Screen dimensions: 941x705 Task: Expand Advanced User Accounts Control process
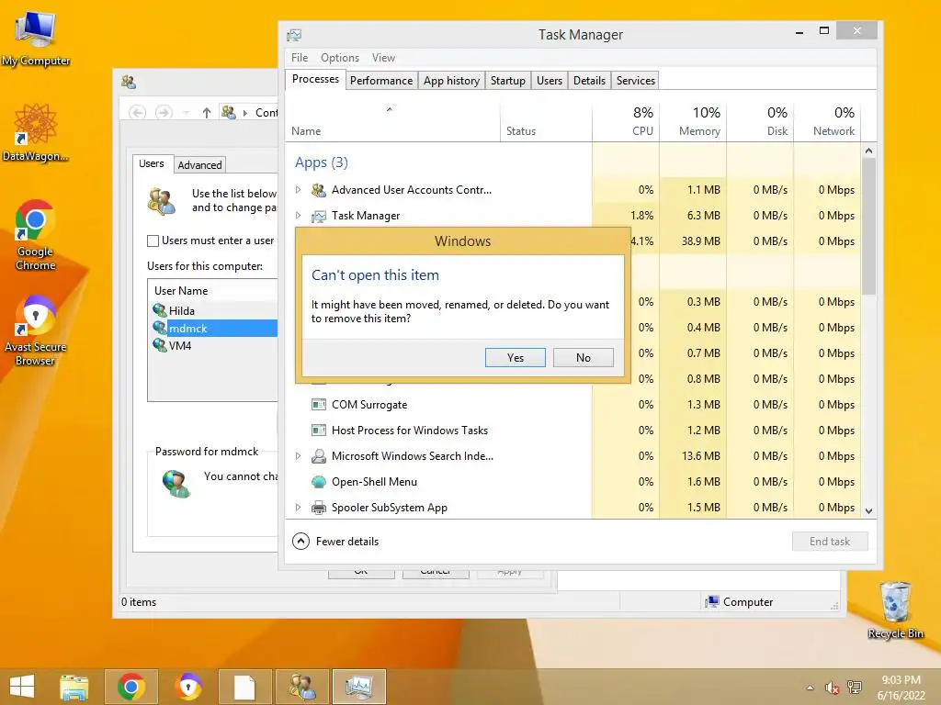[x=299, y=190]
